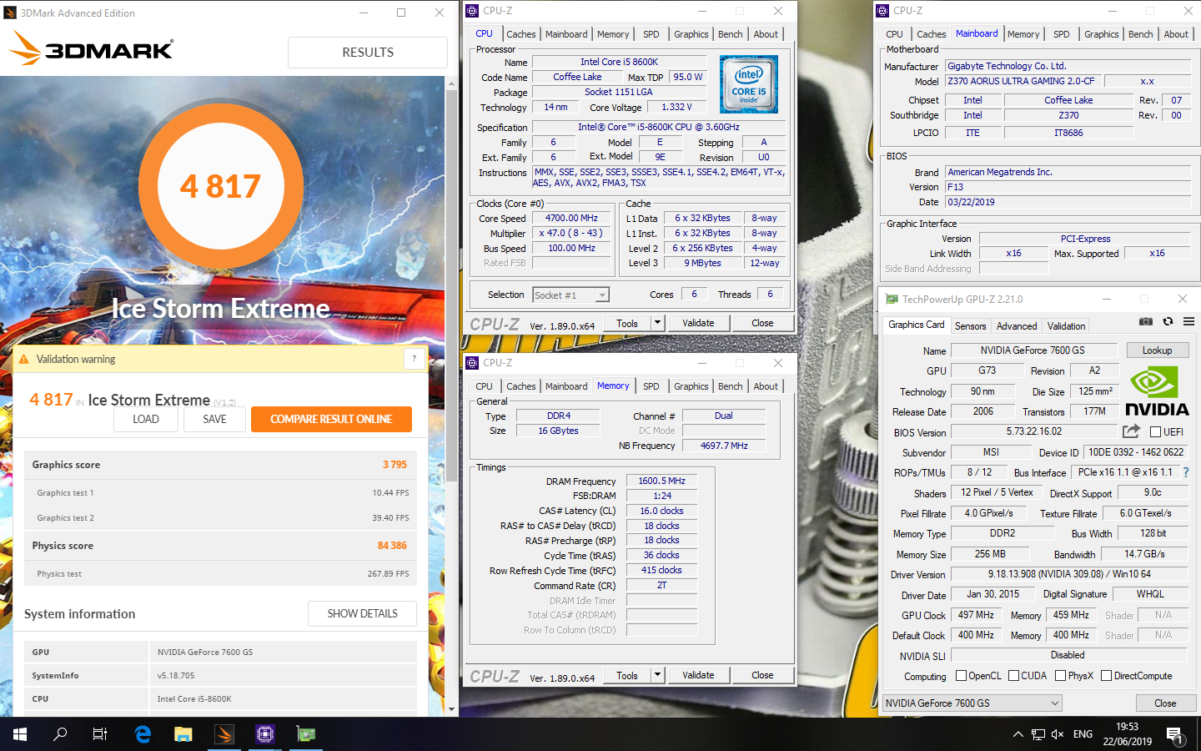Toggle the OpenCL checkbox
1201x751 pixels.
tap(961, 676)
